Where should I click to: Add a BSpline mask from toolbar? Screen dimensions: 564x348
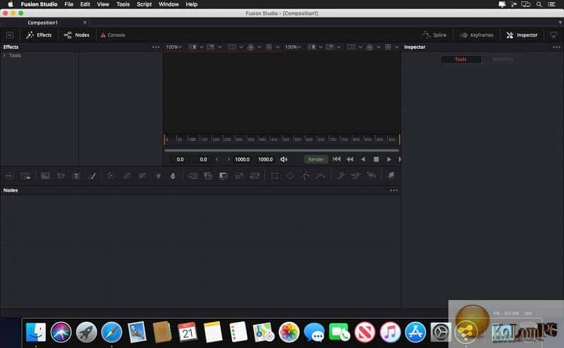pos(321,176)
